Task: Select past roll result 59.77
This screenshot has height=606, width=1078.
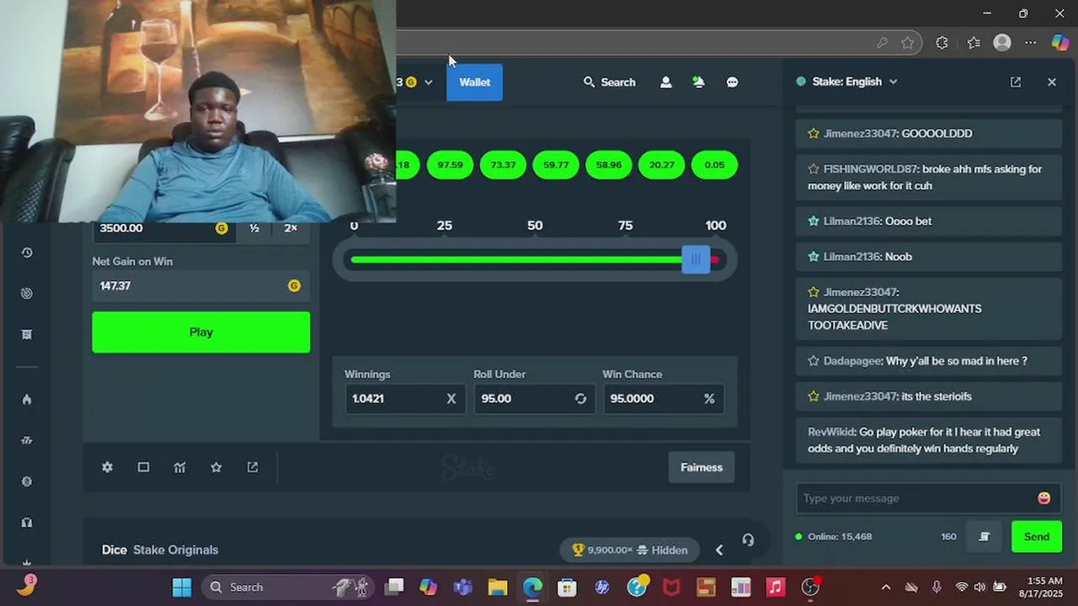Action: pos(556,165)
